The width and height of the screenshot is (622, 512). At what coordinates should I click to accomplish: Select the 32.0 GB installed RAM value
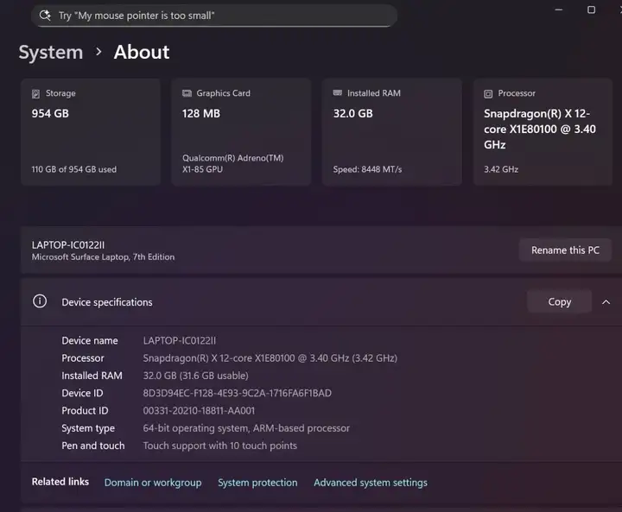[353, 113]
